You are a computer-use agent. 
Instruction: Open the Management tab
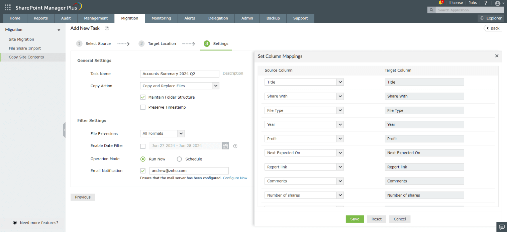pyautogui.click(x=96, y=18)
